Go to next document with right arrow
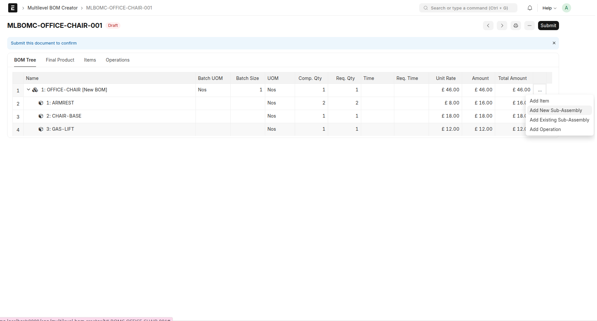This screenshot has width=597, height=321. click(502, 26)
